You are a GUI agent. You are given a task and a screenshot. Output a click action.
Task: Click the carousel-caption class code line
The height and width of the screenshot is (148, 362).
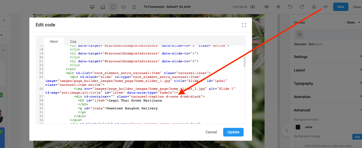click(139, 96)
